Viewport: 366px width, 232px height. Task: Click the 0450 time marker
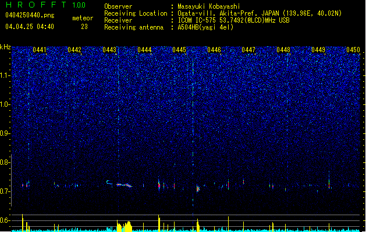coord(353,50)
